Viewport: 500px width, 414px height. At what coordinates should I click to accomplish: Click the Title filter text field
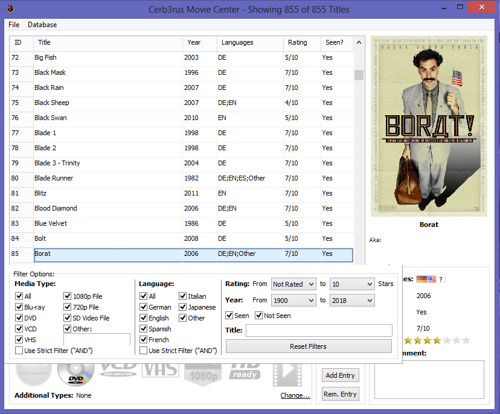point(318,330)
